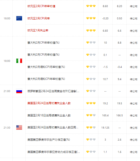Open 欧元区2月CPI年率初值 indicator
Viewport: 140px width, 161px height.
[x=41, y=6]
